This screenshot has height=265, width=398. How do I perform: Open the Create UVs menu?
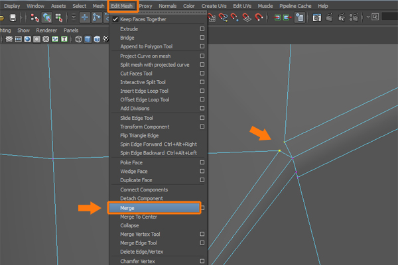[215, 5]
